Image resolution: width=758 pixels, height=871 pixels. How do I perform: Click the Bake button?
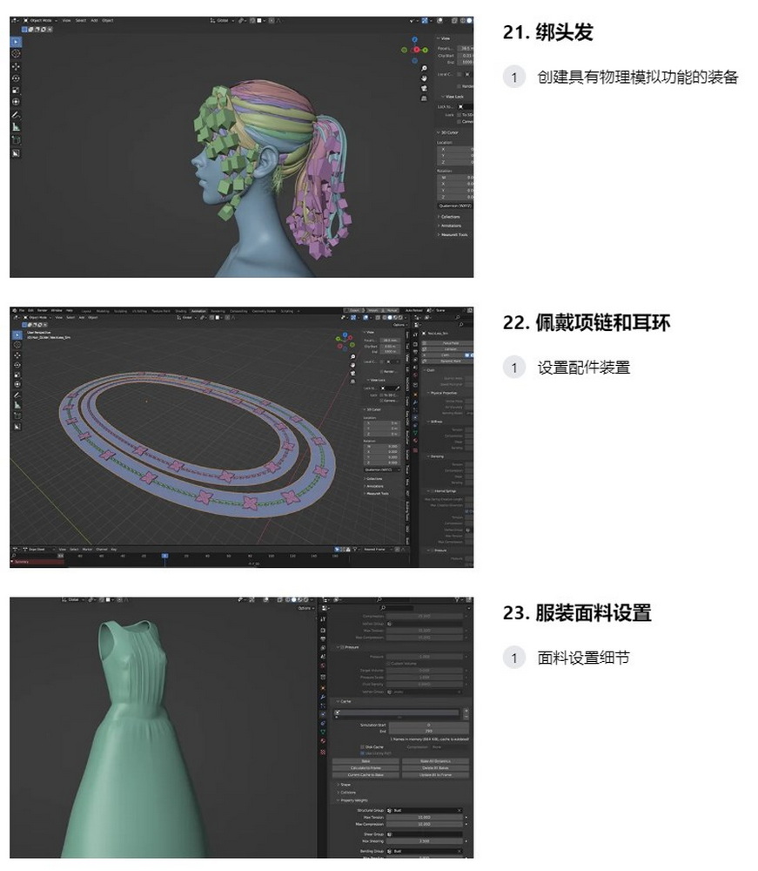pyautogui.click(x=366, y=761)
